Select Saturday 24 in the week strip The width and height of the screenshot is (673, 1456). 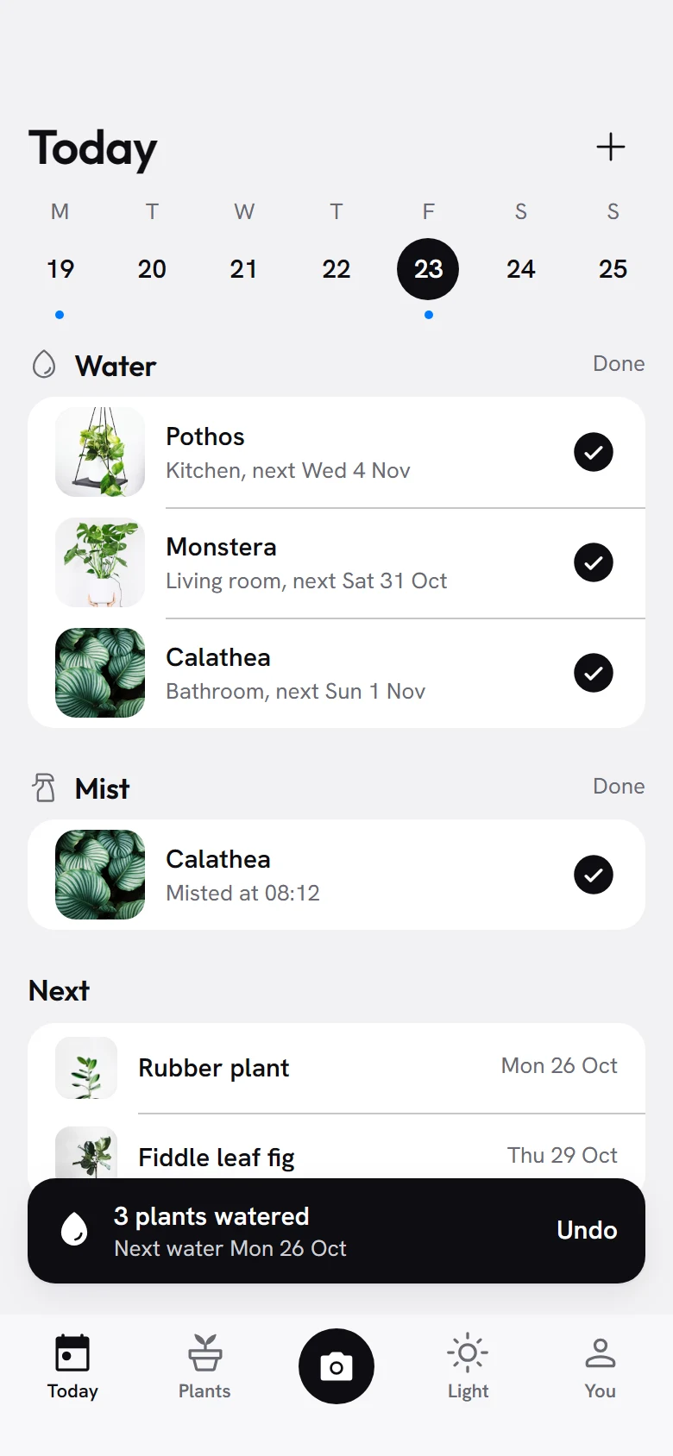pos(520,269)
